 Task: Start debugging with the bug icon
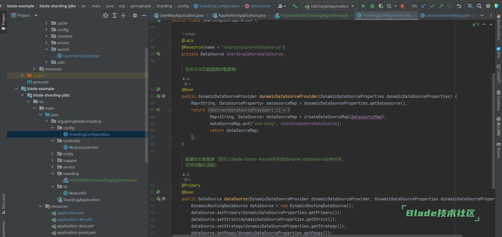(372, 6)
